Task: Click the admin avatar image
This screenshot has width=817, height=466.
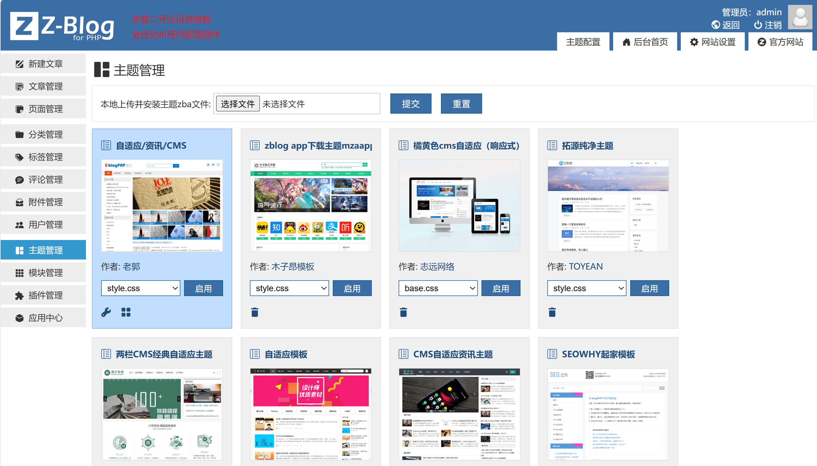Action: [799, 17]
